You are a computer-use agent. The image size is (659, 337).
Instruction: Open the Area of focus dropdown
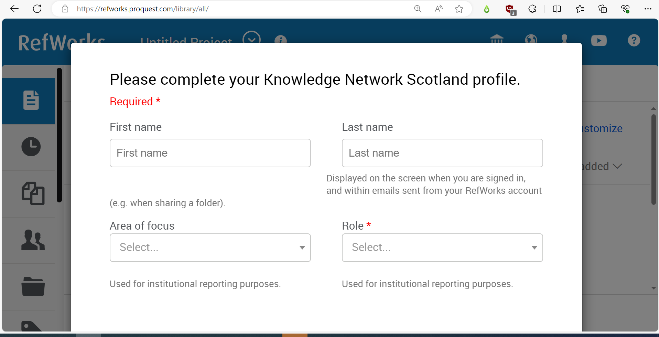pyautogui.click(x=210, y=248)
